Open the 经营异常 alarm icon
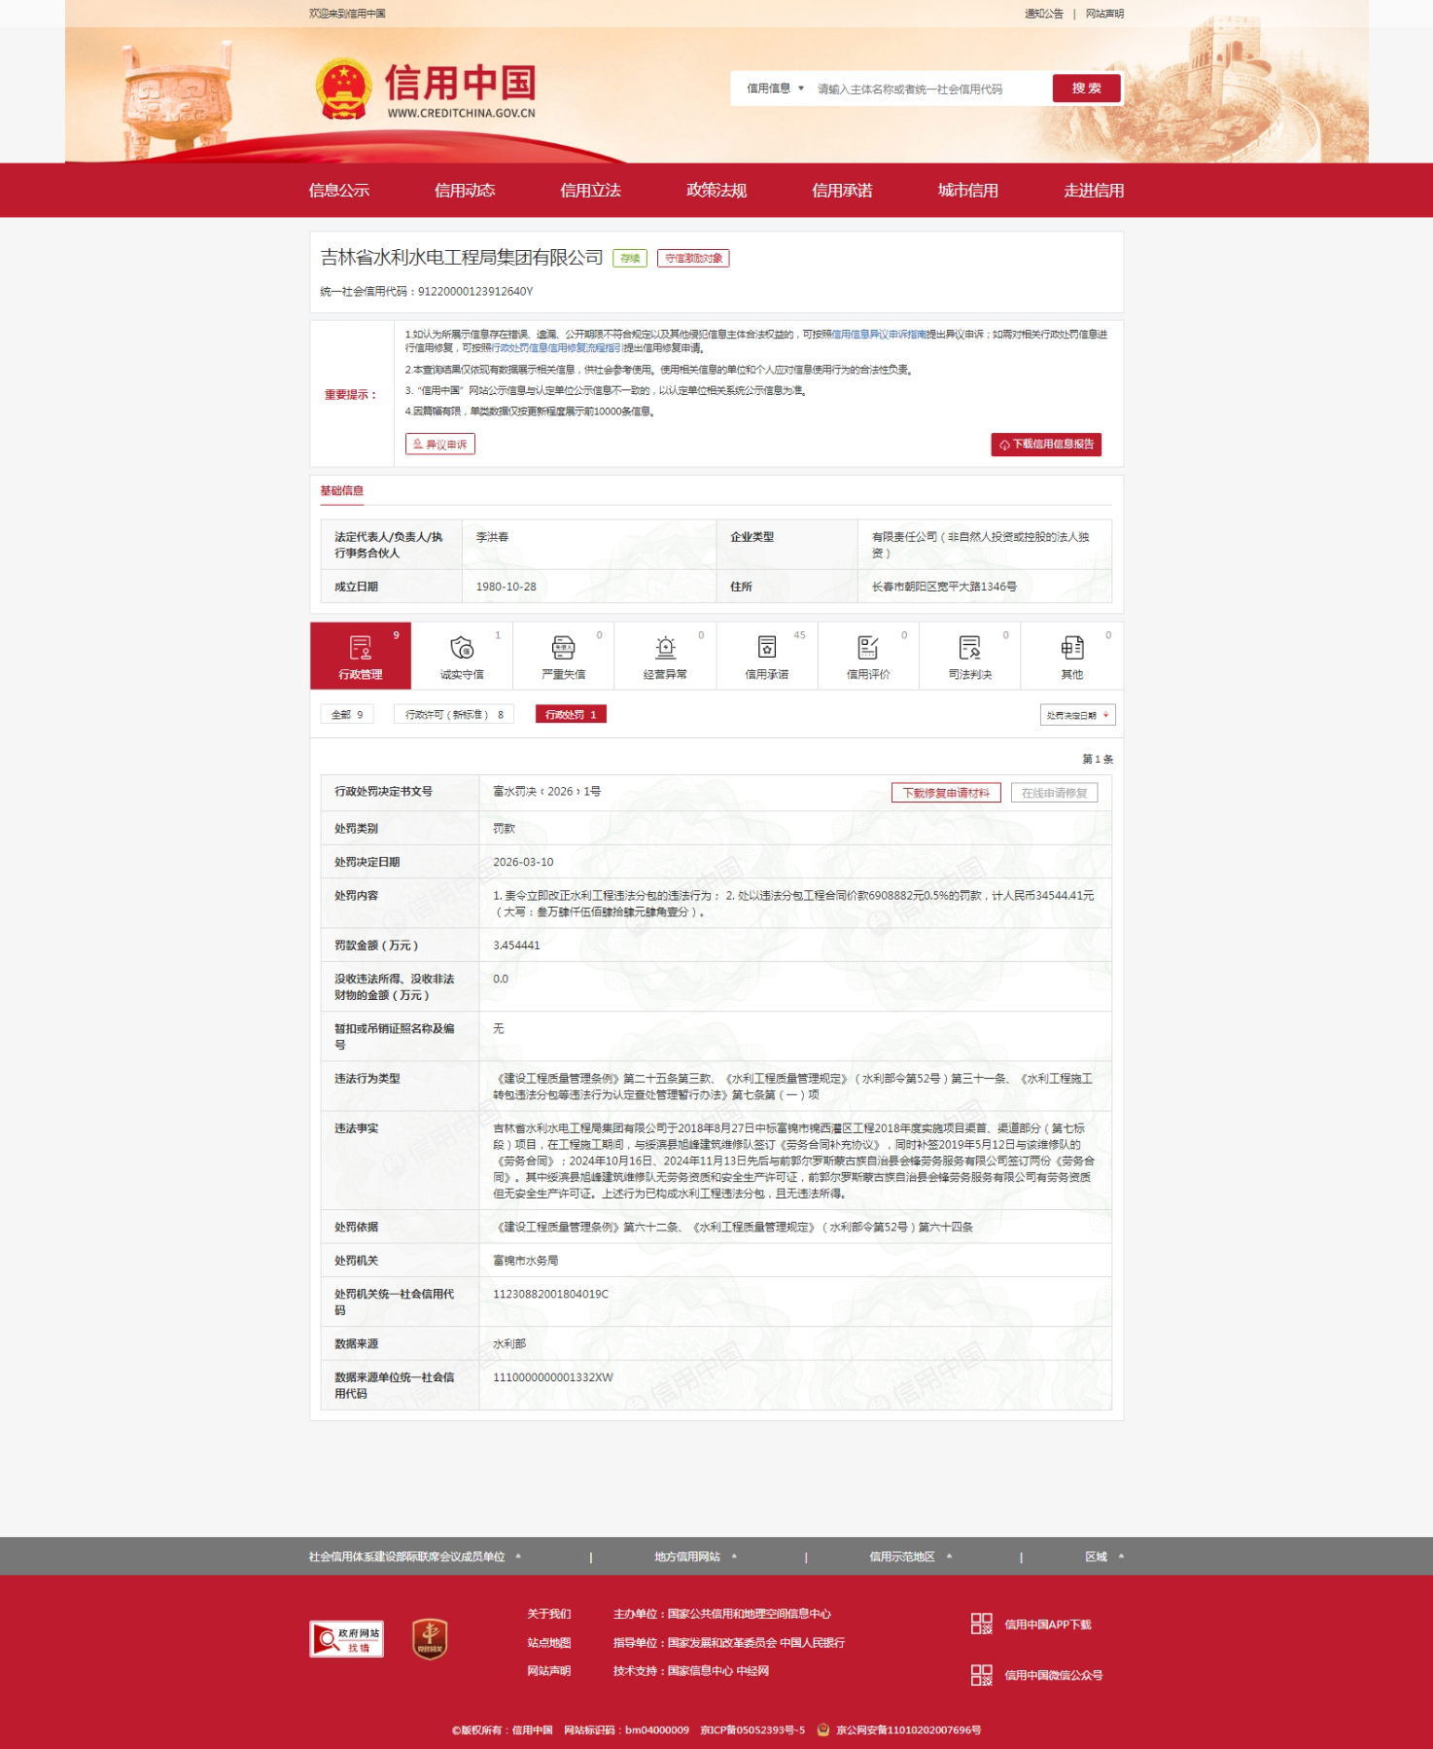Viewport: 1433px width, 1749px height. coord(665,648)
